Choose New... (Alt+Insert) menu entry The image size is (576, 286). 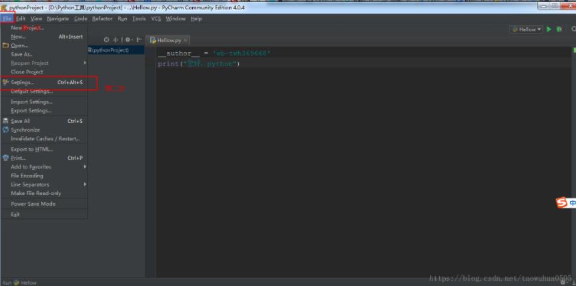(x=44, y=36)
